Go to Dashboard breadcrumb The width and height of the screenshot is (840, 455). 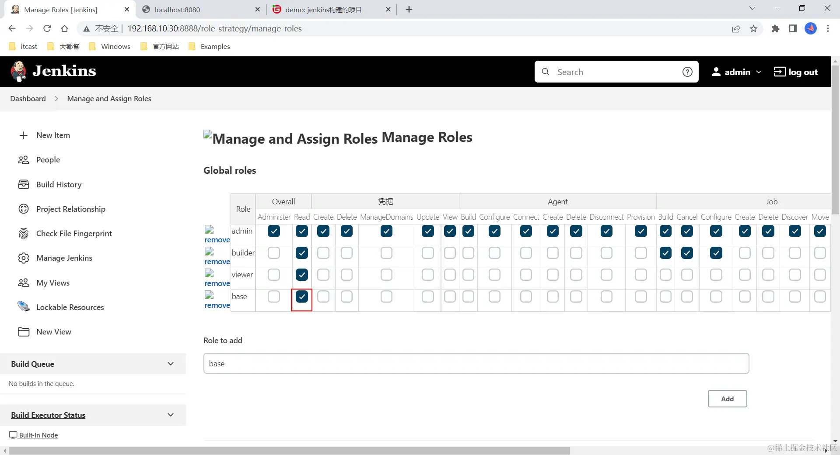click(x=28, y=99)
